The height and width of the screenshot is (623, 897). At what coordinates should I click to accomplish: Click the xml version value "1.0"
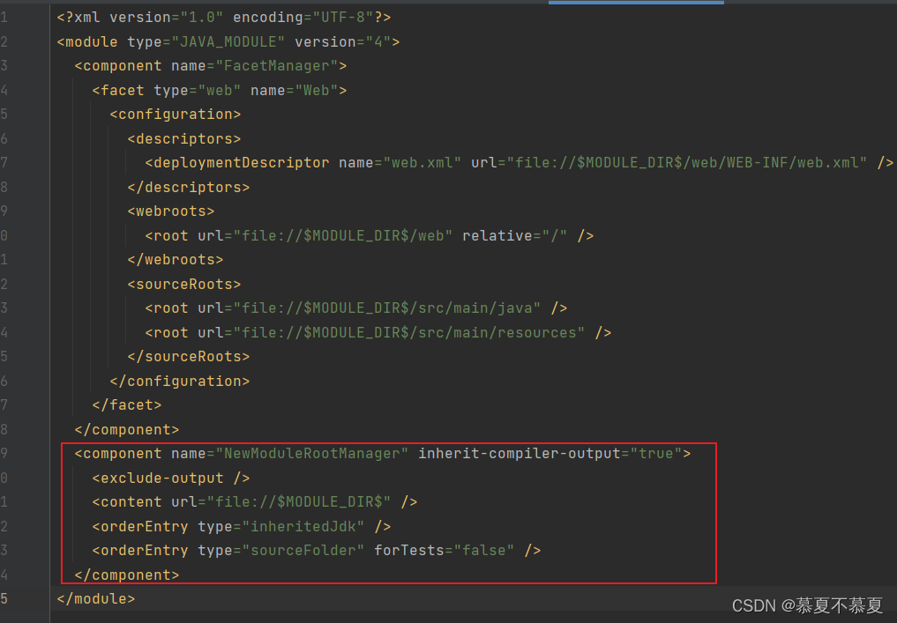tap(201, 17)
